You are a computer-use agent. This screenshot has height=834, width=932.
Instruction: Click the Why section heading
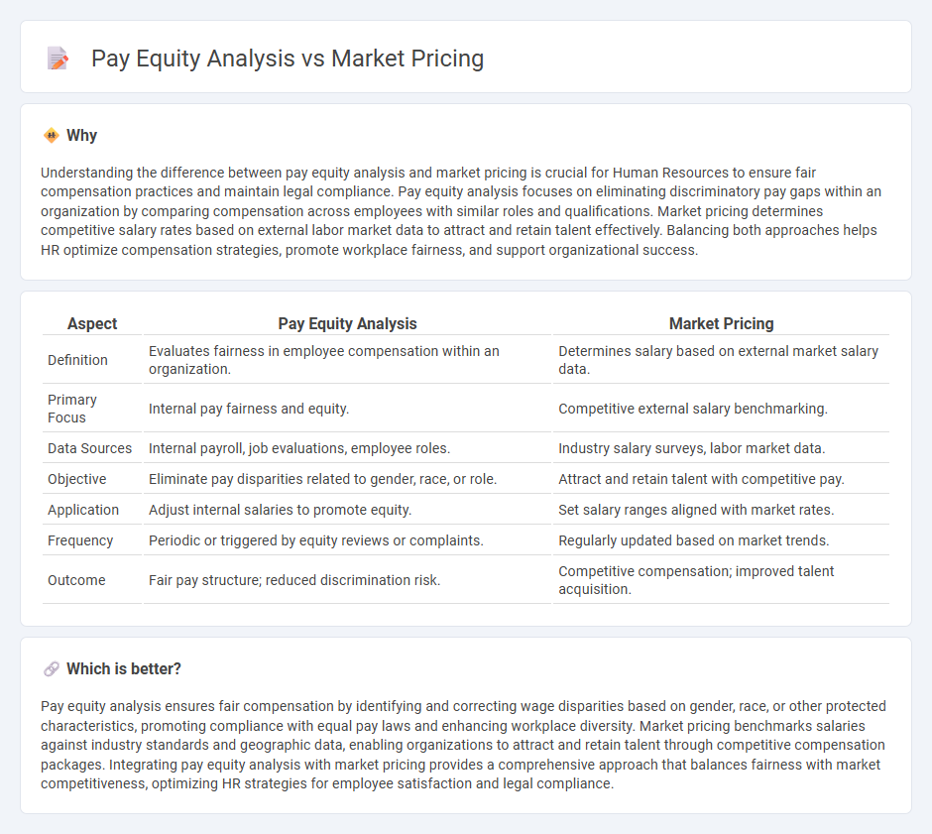click(82, 136)
